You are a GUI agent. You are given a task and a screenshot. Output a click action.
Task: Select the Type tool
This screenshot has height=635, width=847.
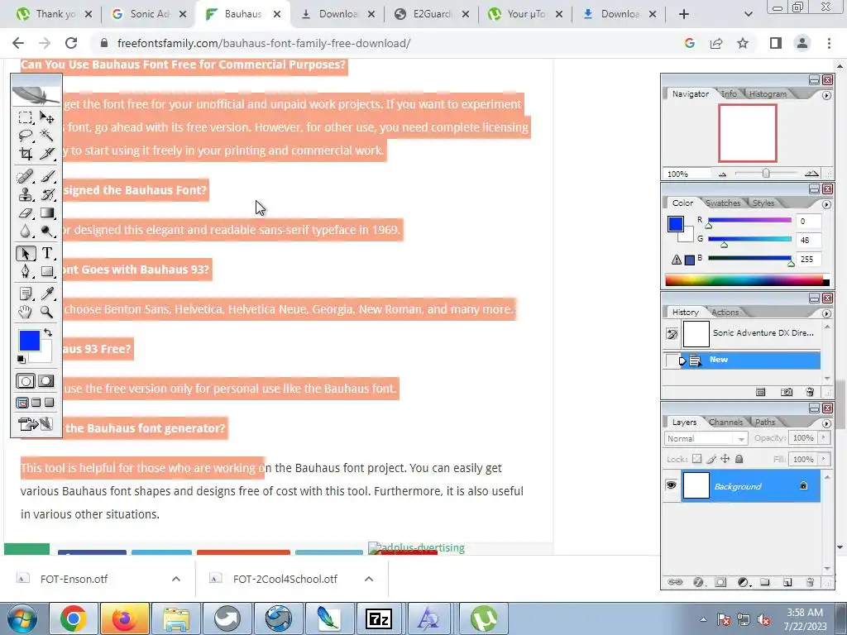pyautogui.click(x=47, y=253)
